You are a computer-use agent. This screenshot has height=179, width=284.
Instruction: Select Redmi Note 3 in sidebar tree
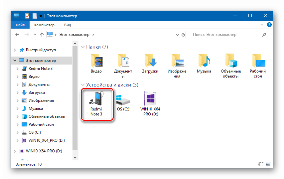coord(41,69)
